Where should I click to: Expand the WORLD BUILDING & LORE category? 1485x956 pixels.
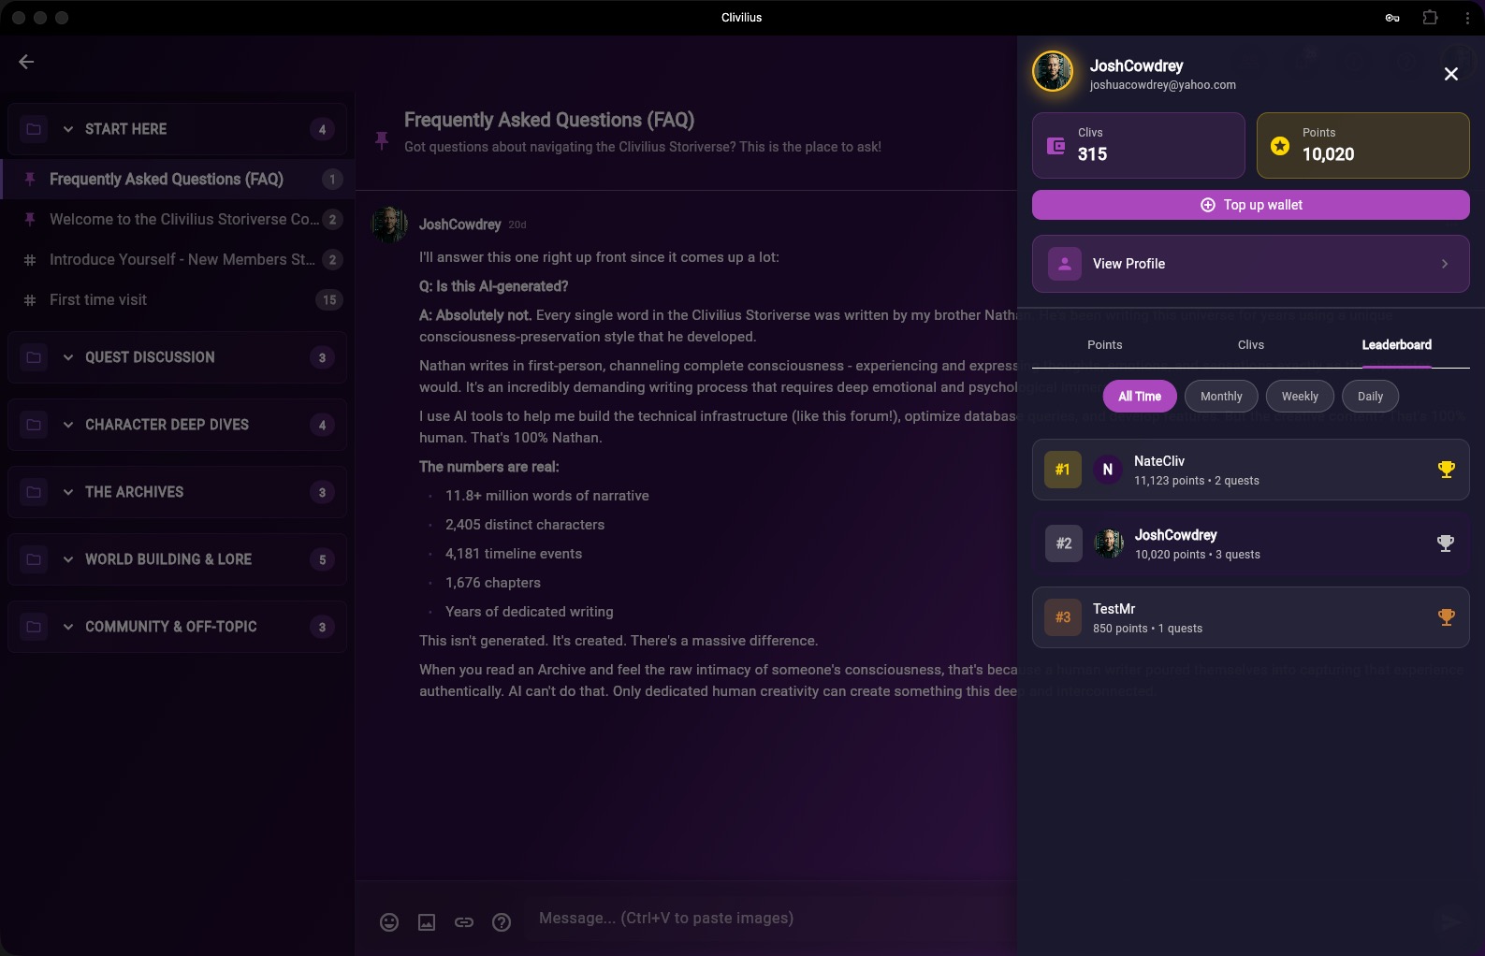[x=68, y=559]
